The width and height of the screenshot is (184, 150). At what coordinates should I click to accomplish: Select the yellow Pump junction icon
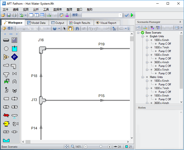(x=6, y=124)
